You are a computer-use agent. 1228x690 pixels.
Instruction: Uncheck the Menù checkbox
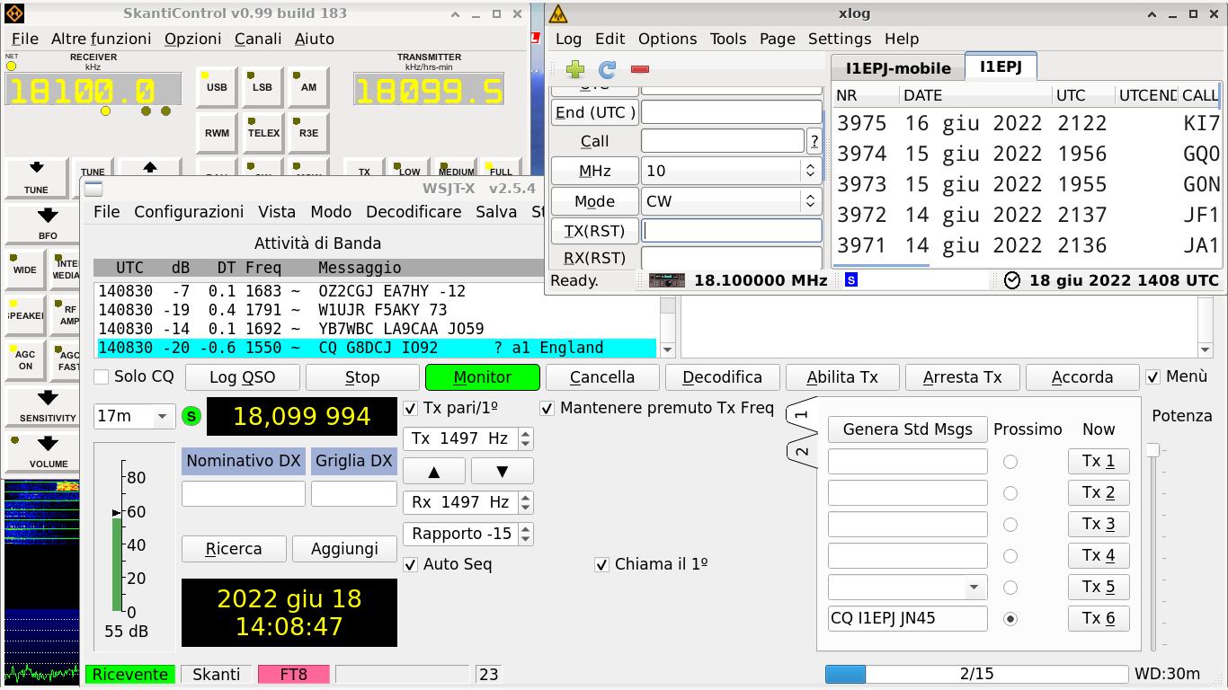coord(1152,376)
